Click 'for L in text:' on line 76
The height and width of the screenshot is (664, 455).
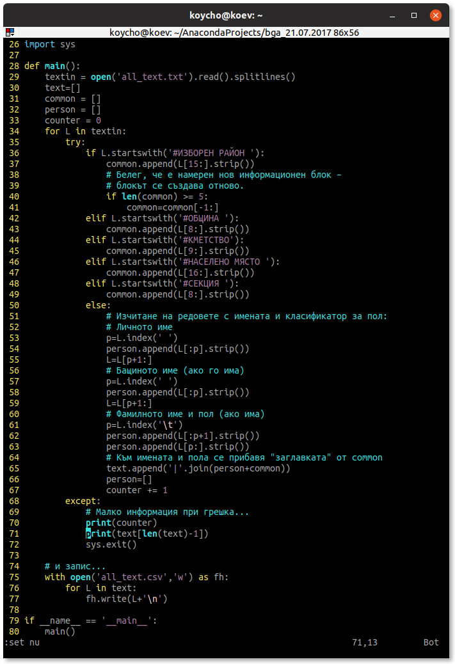point(101,589)
